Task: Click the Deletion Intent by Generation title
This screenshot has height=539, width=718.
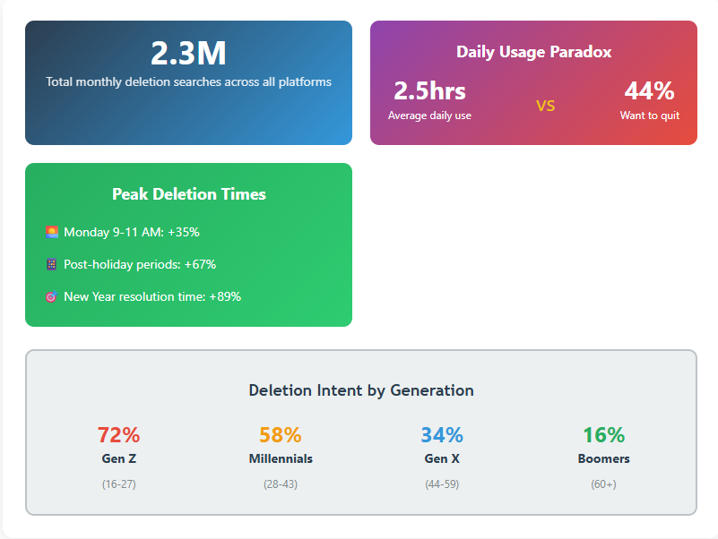Action: pyautogui.click(x=360, y=390)
